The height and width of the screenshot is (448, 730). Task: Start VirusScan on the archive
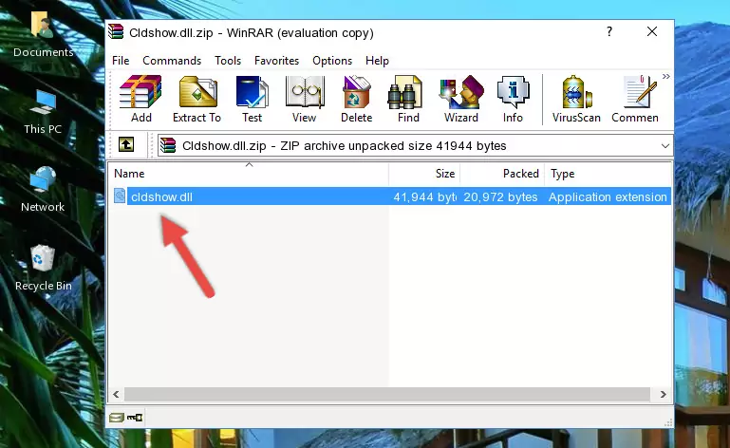click(x=576, y=100)
